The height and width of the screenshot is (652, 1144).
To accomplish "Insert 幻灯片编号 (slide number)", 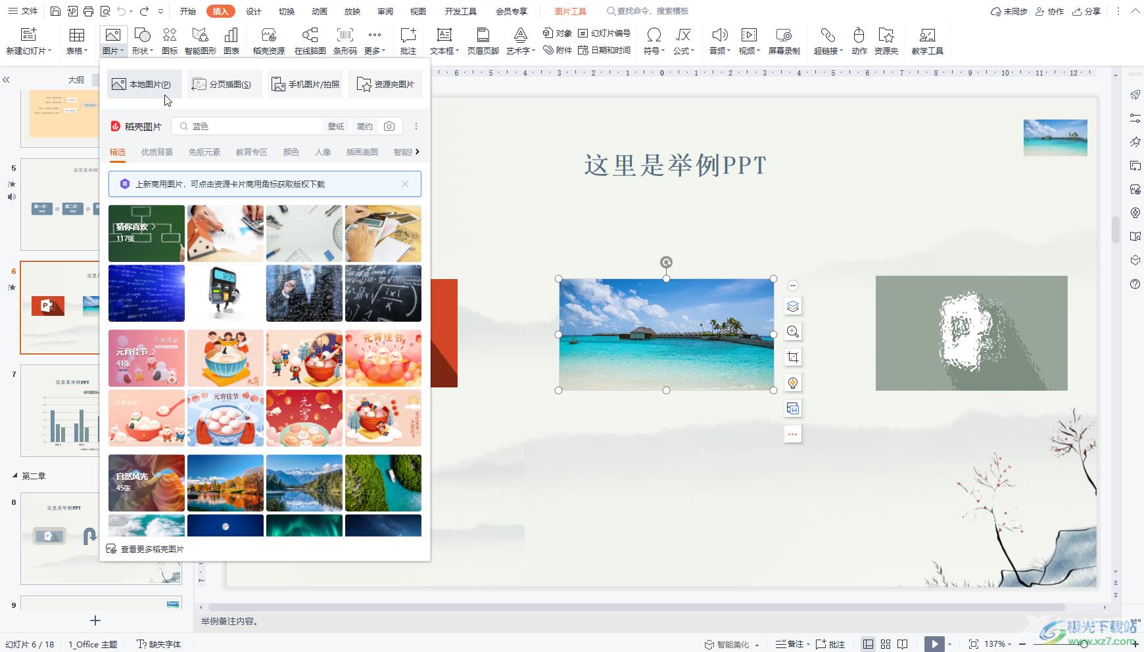I will [604, 33].
